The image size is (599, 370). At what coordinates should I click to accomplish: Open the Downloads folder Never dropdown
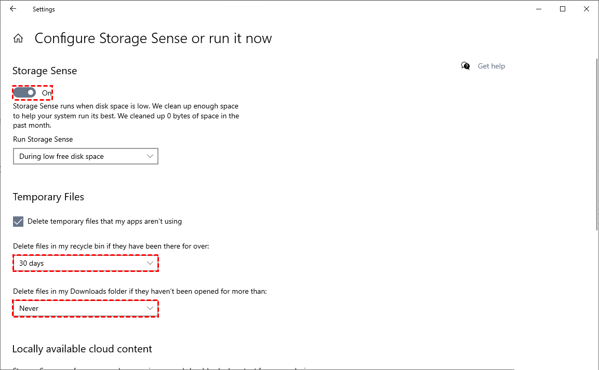point(85,308)
